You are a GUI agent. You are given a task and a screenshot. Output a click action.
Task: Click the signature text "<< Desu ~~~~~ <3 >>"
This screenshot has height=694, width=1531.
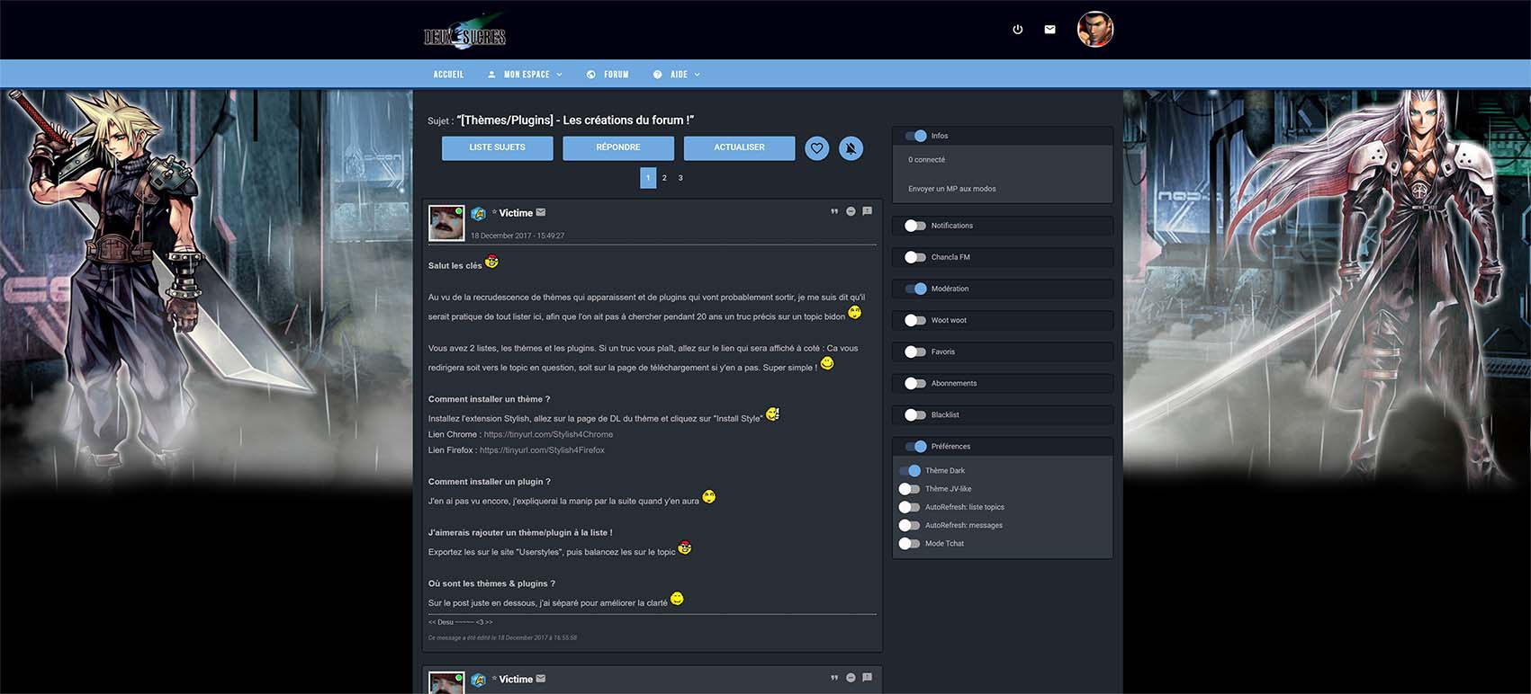[461, 622]
